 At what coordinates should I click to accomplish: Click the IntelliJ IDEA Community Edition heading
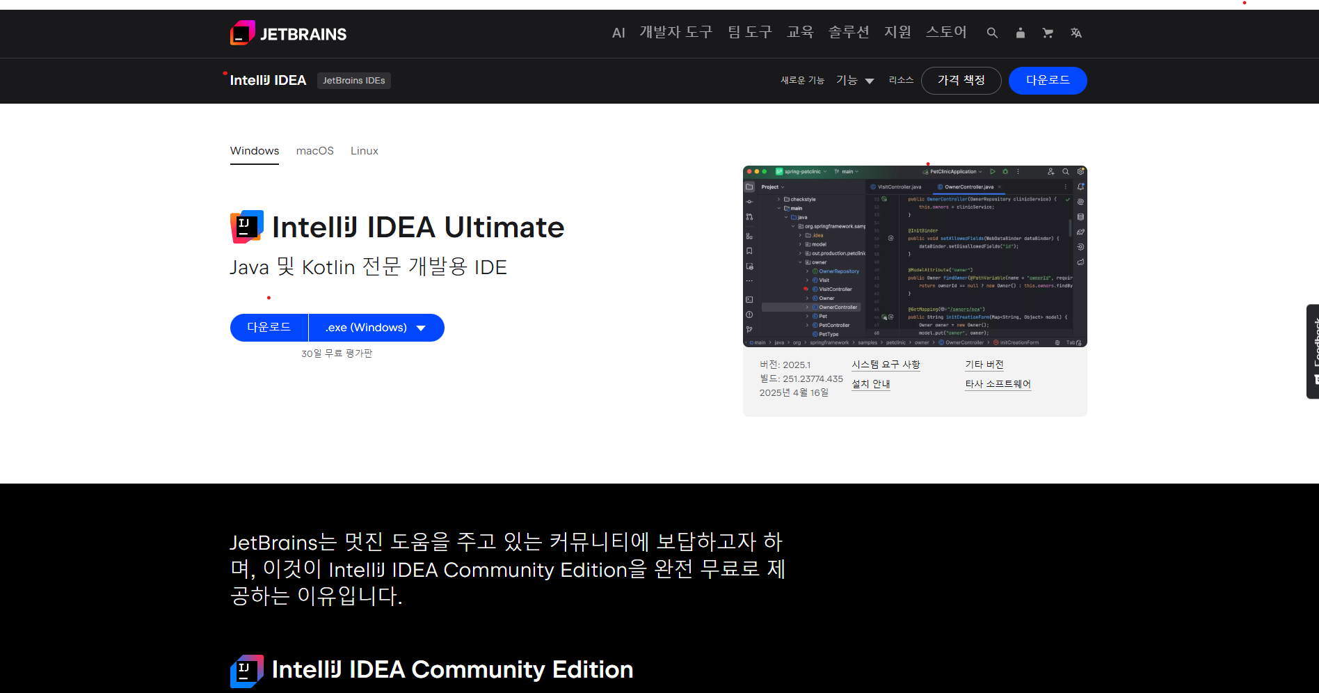coord(452,670)
